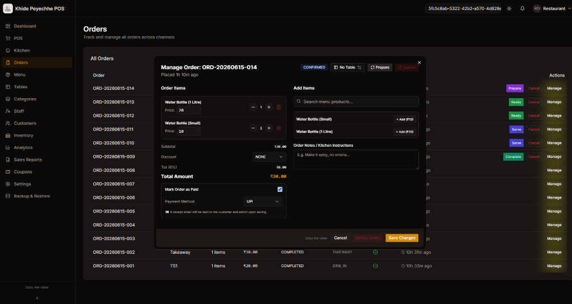The image size is (572, 304).
Task: Click the POS cart icon in sidebar
Action: pos(8,38)
